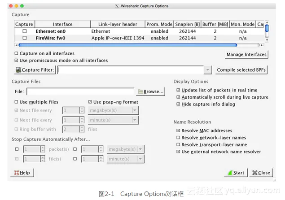Open Help for capture options
Image resolution: width=285 pixels, height=200 pixels.
click(x=22, y=173)
